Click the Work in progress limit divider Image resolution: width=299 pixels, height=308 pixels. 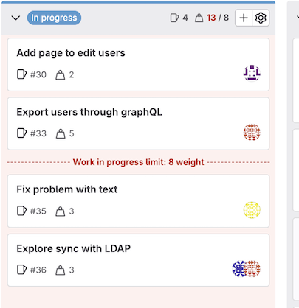(139, 162)
